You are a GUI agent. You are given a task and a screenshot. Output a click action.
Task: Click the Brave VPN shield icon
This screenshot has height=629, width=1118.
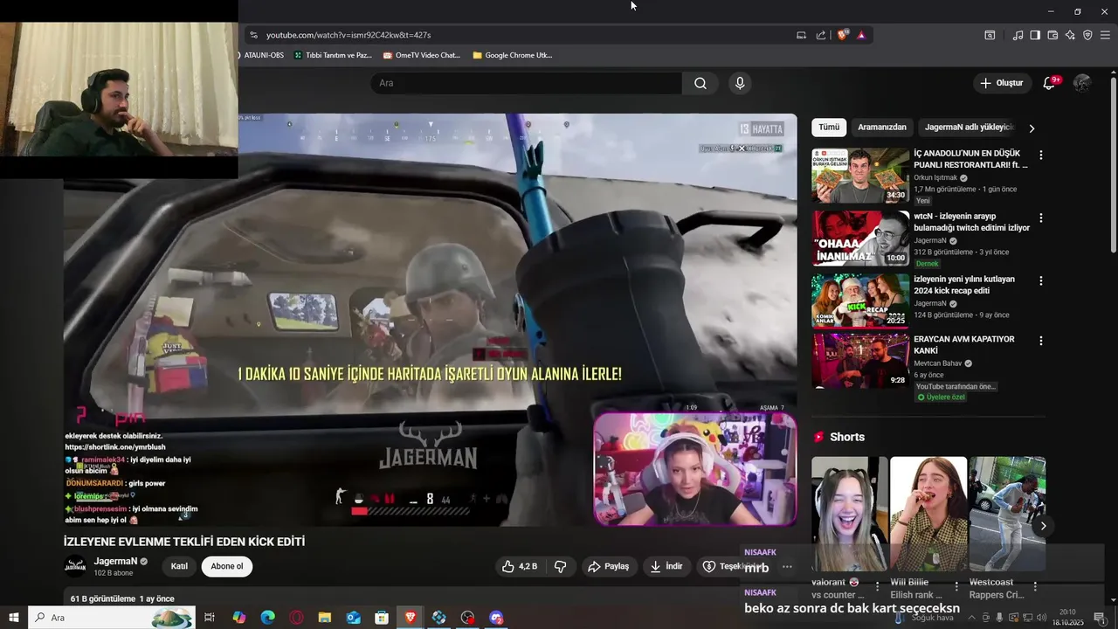[x=1087, y=35]
